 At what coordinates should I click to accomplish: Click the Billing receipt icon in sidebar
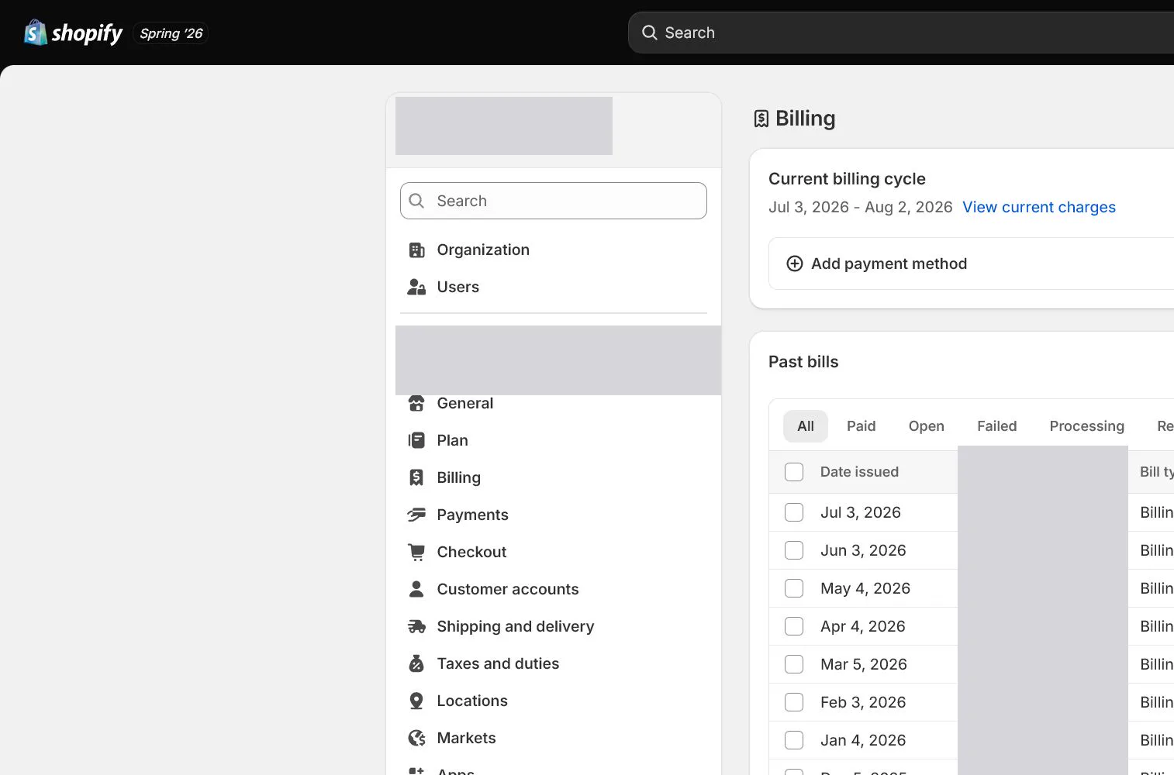416,477
